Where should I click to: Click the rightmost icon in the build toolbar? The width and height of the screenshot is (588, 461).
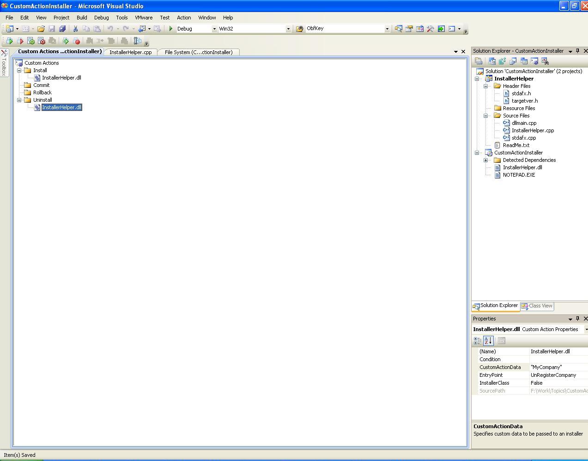click(137, 41)
